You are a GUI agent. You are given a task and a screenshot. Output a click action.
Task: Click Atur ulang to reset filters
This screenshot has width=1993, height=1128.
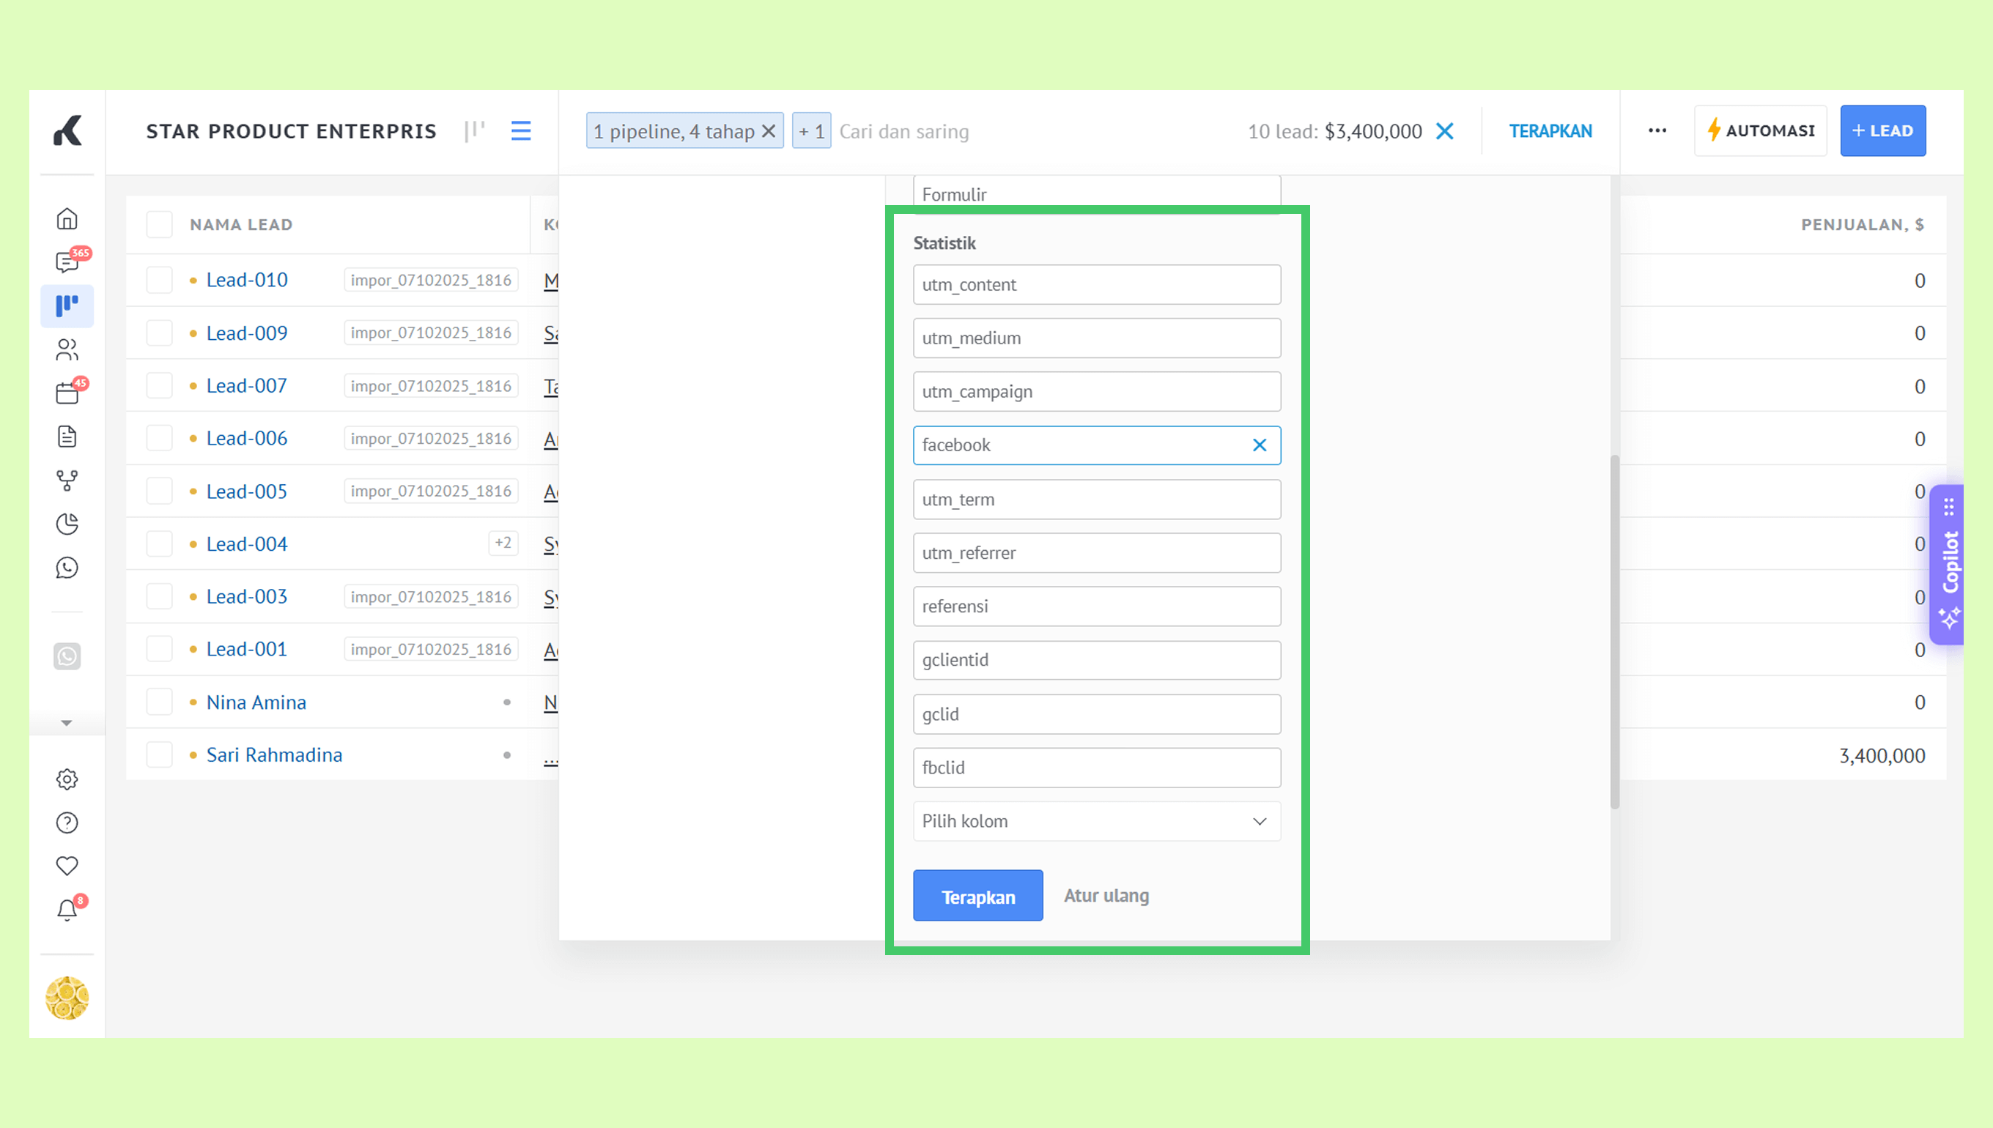click(x=1106, y=896)
